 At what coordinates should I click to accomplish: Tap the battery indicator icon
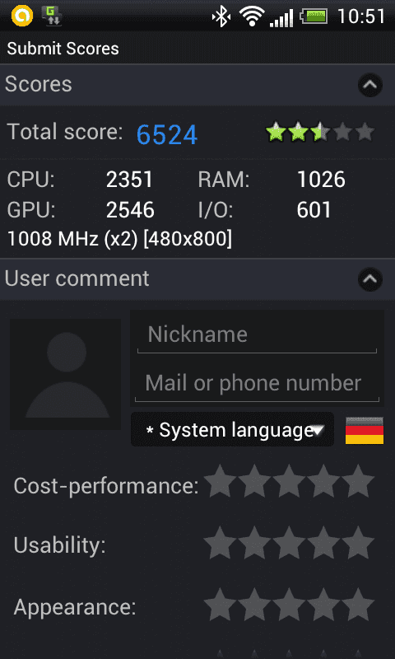click(x=314, y=16)
